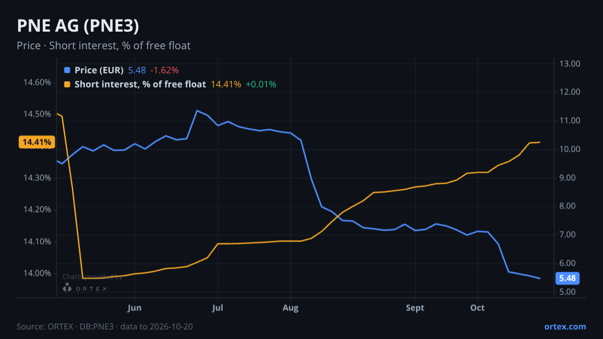Select the 'Price (EUR)' legend label
This screenshot has height=339, width=603.
99,70
